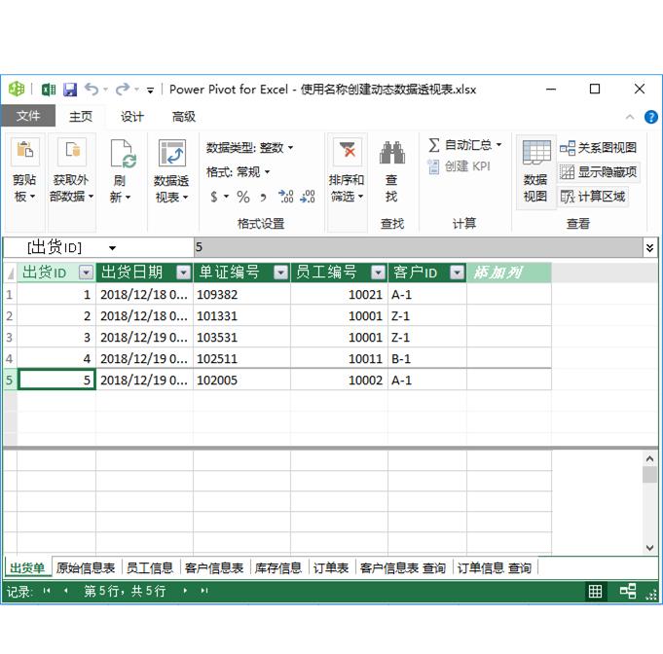663x654 pixels.
Task: Click the Power Pivot green cube icon
Action: (x=17, y=89)
